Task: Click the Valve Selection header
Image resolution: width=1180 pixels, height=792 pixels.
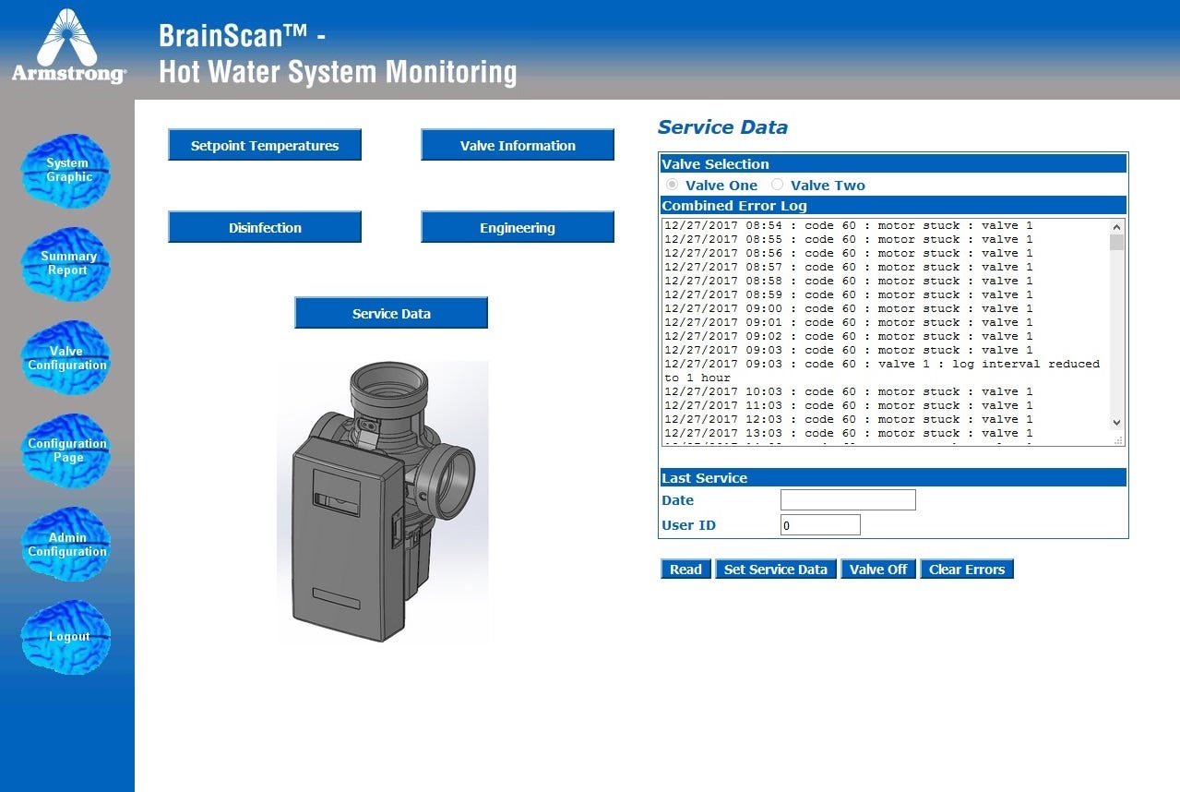Action: point(893,164)
